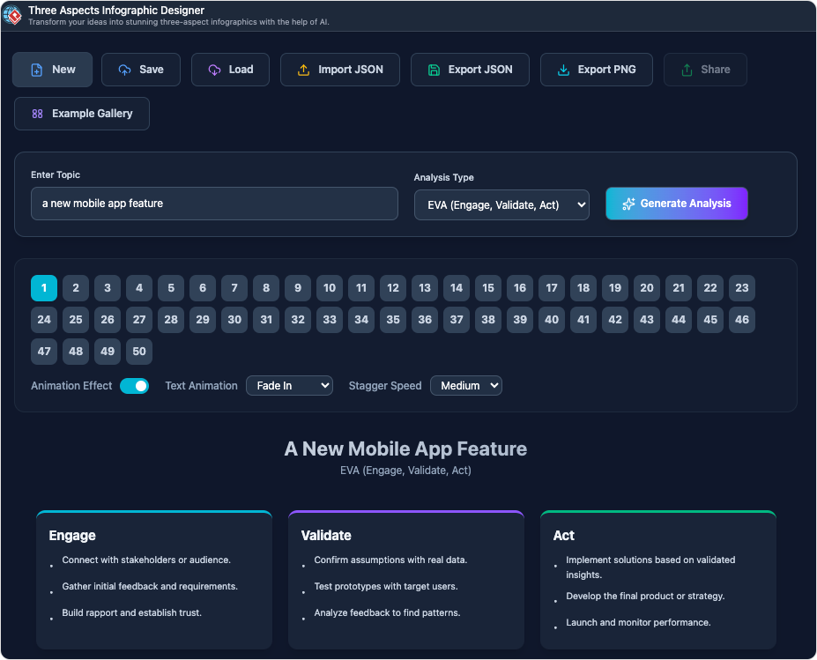The height and width of the screenshot is (660, 817).
Task: Click the Load cloud download icon
Action: (x=215, y=70)
